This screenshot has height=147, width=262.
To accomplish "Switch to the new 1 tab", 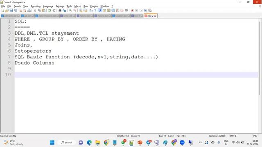I will coord(137,16).
